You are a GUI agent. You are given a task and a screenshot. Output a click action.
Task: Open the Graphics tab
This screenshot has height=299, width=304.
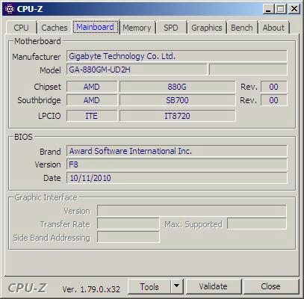click(207, 28)
